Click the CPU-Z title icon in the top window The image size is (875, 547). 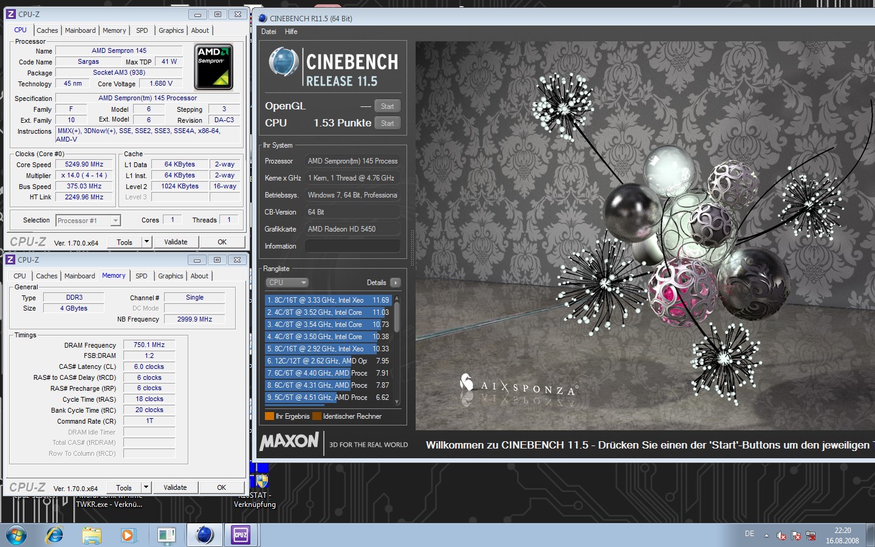(x=10, y=14)
